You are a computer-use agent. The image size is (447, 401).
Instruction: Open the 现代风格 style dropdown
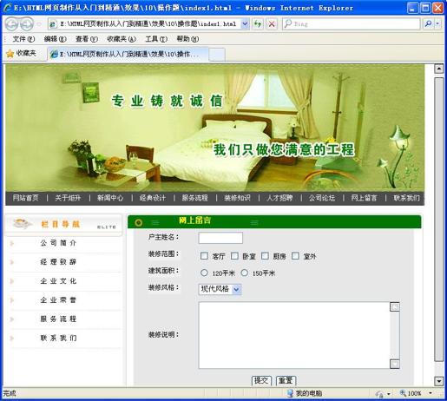(x=220, y=289)
